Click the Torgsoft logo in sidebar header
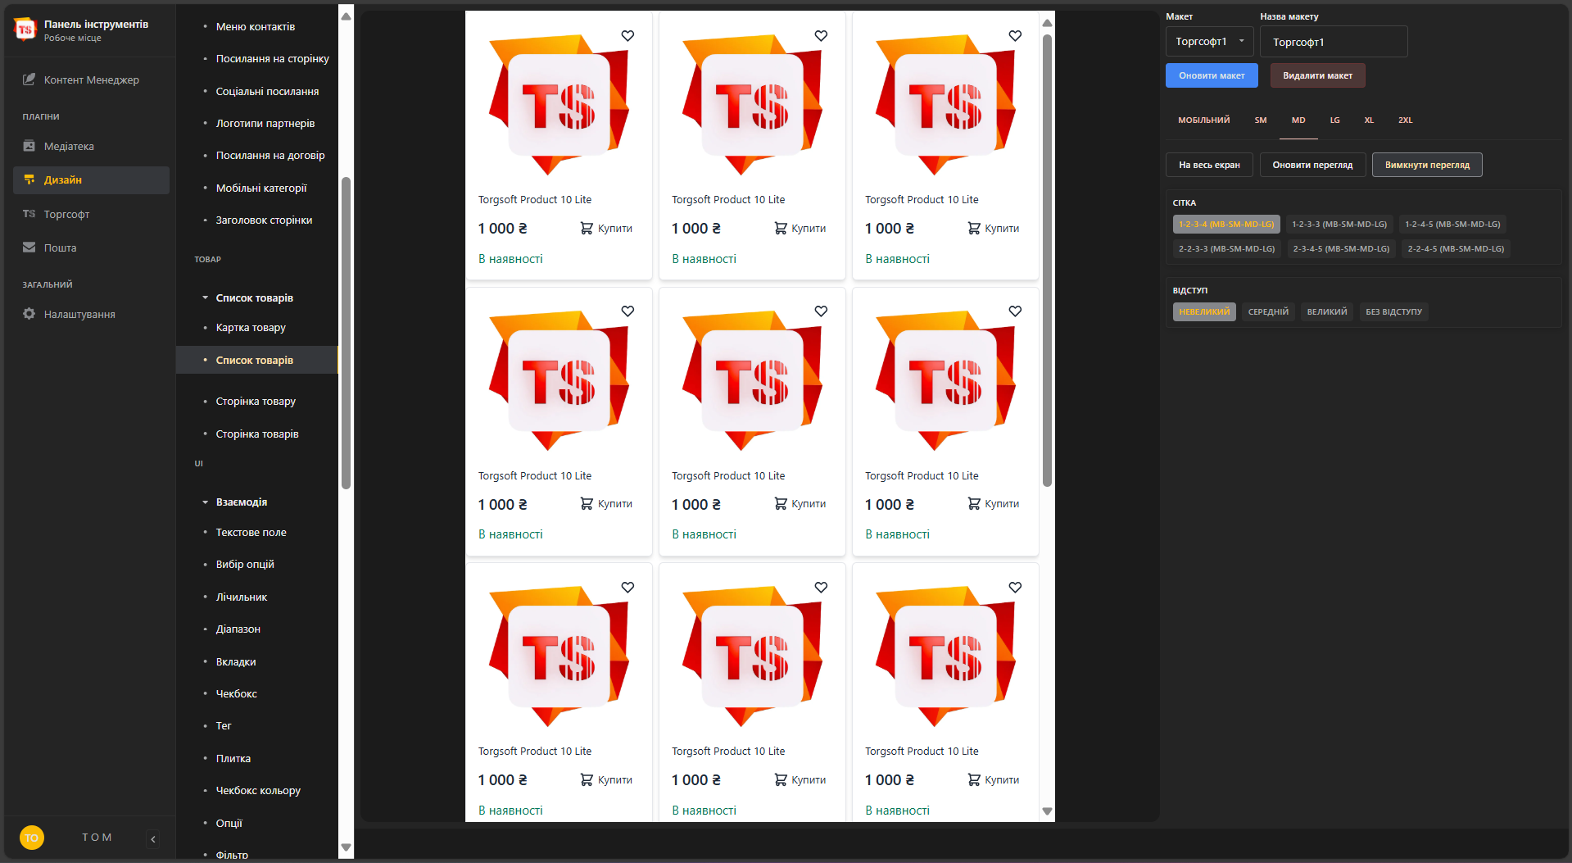The width and height of the screenshot is (1572, 863). [x=25, y=30]
